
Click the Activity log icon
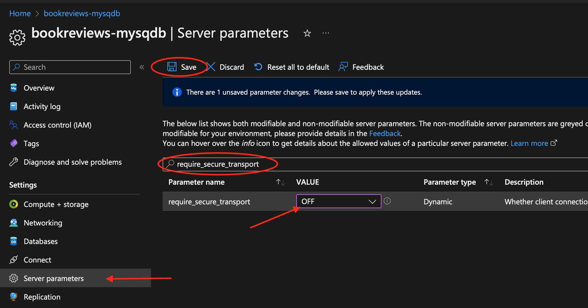click(x=14, y=106)
